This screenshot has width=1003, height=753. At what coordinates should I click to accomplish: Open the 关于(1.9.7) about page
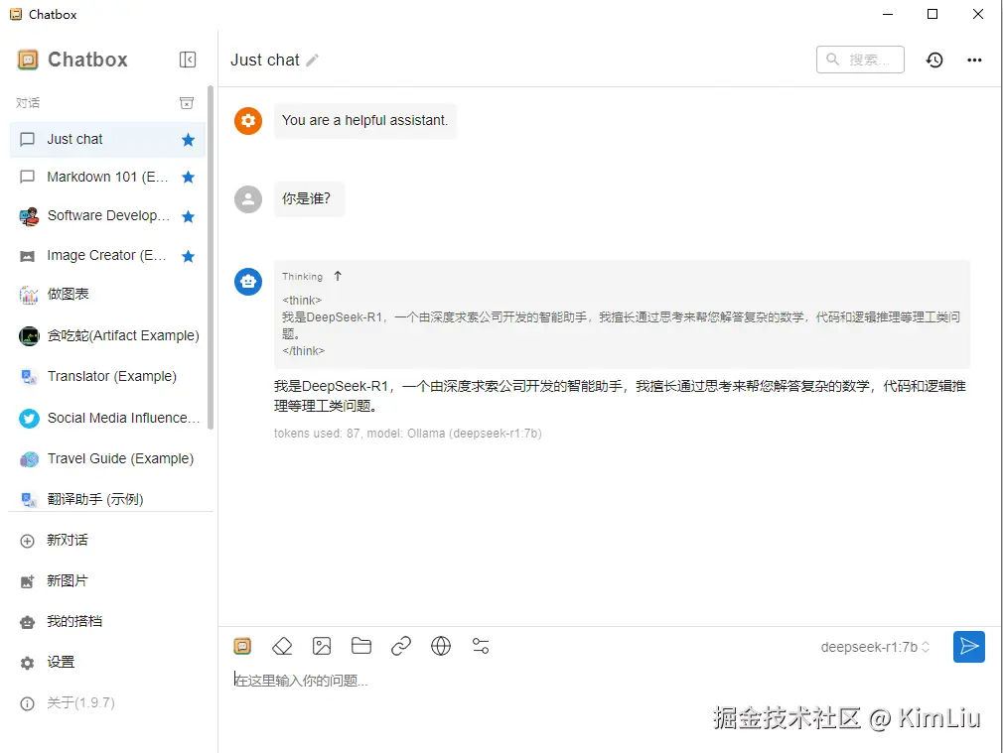pyautogui.click(x=110, y=703)
